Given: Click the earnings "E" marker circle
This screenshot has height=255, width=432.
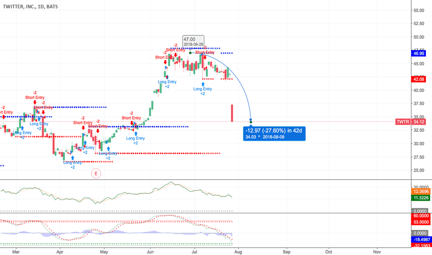Looking at the screenshot, I should (x=96, y=173).
